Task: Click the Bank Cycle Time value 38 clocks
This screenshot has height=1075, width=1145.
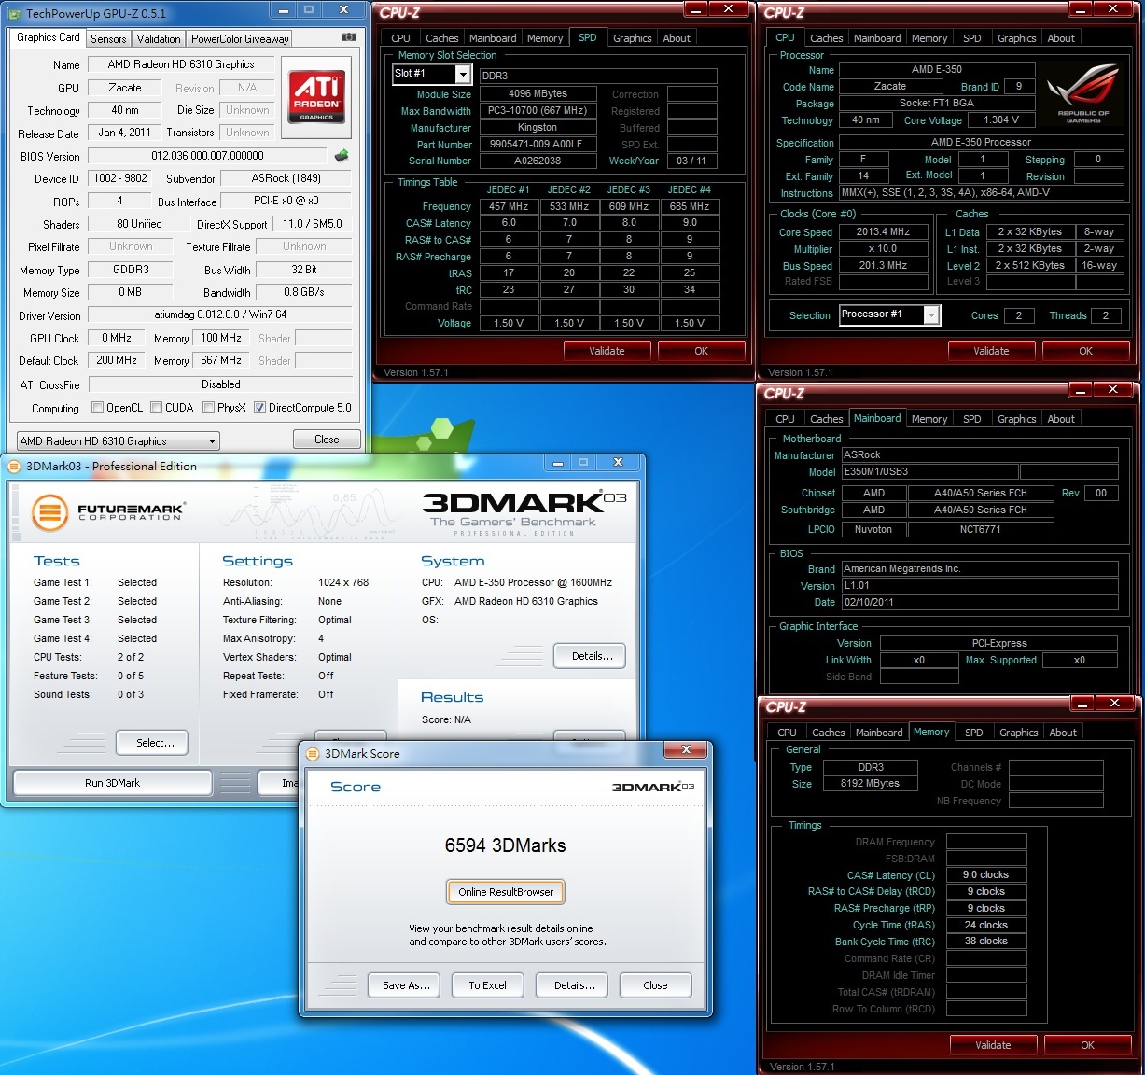Action: 986,942
